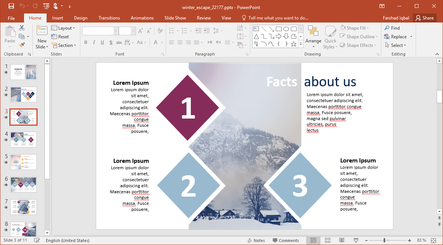Switch to the Design tab

(x=80, y=18)
